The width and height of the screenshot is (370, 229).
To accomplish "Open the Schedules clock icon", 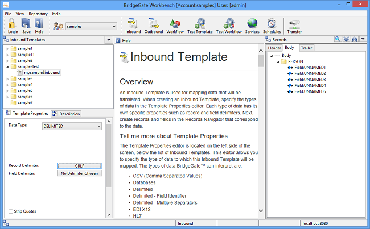I will tap(272, 23).
